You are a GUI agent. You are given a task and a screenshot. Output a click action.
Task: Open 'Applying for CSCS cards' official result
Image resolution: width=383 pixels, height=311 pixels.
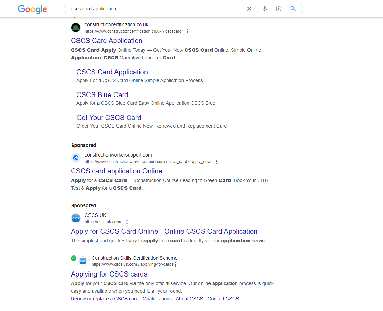point(109,274)
